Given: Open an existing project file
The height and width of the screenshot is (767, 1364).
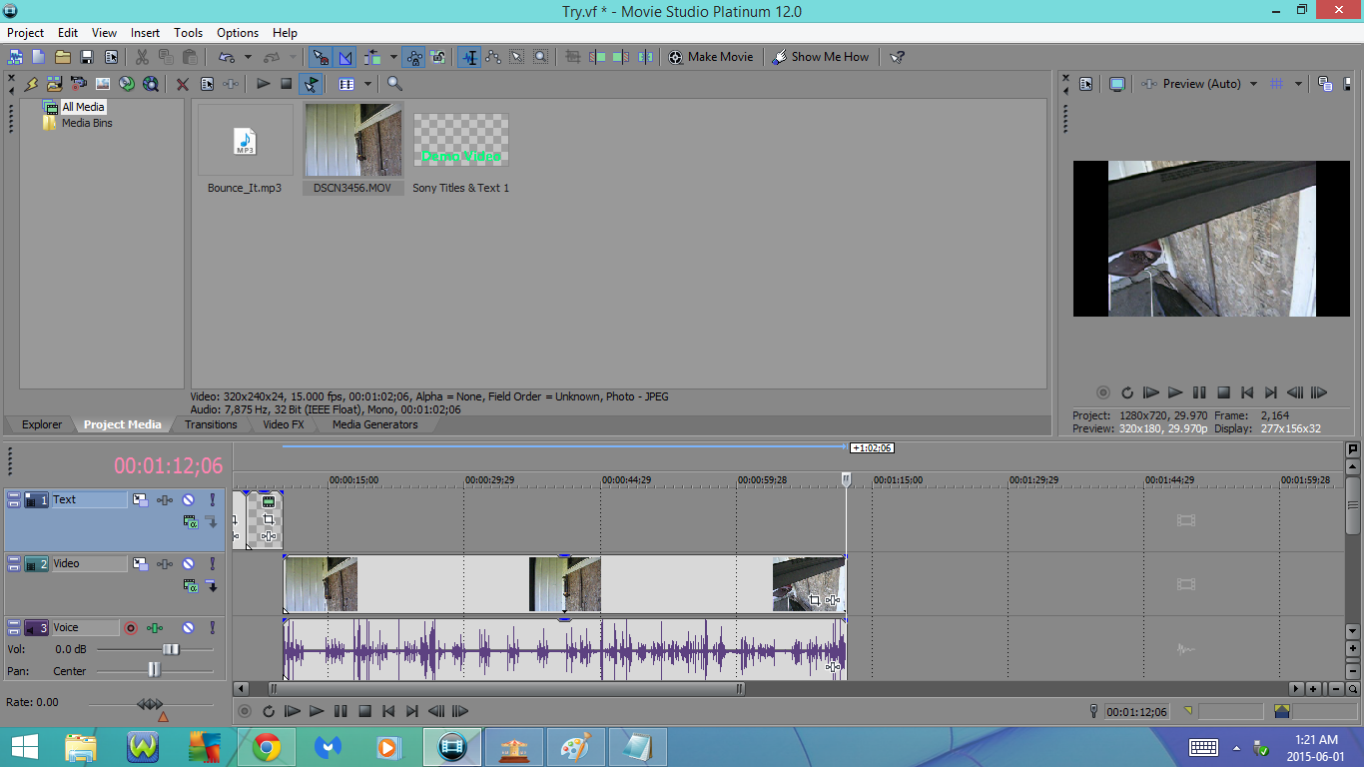Looking at the screenshot, I should (x=62, y=57).
